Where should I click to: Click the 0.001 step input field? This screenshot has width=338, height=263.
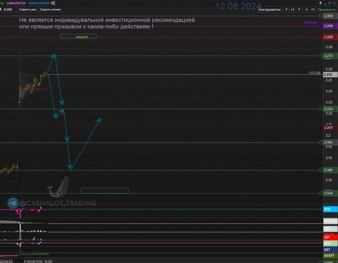pos(8,9)
